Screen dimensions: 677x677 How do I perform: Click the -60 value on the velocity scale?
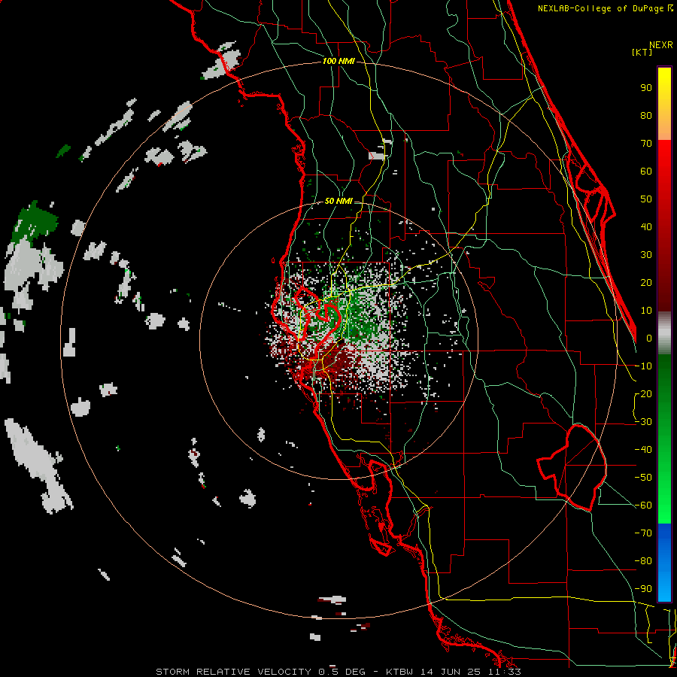[643, 505]
